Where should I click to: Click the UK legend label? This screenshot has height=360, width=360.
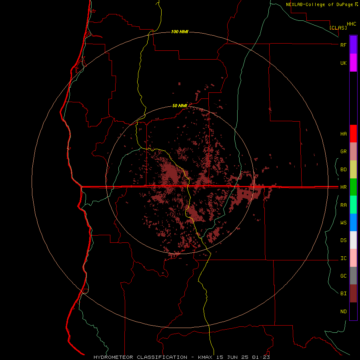(x=343, y=63)
